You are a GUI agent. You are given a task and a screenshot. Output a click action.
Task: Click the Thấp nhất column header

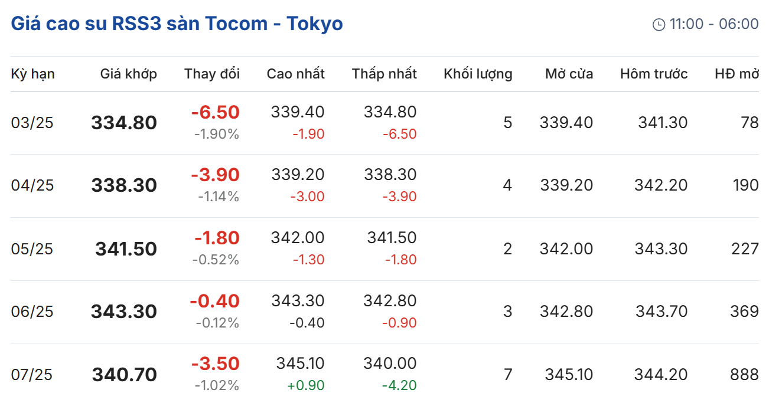[x=384, y=74]
